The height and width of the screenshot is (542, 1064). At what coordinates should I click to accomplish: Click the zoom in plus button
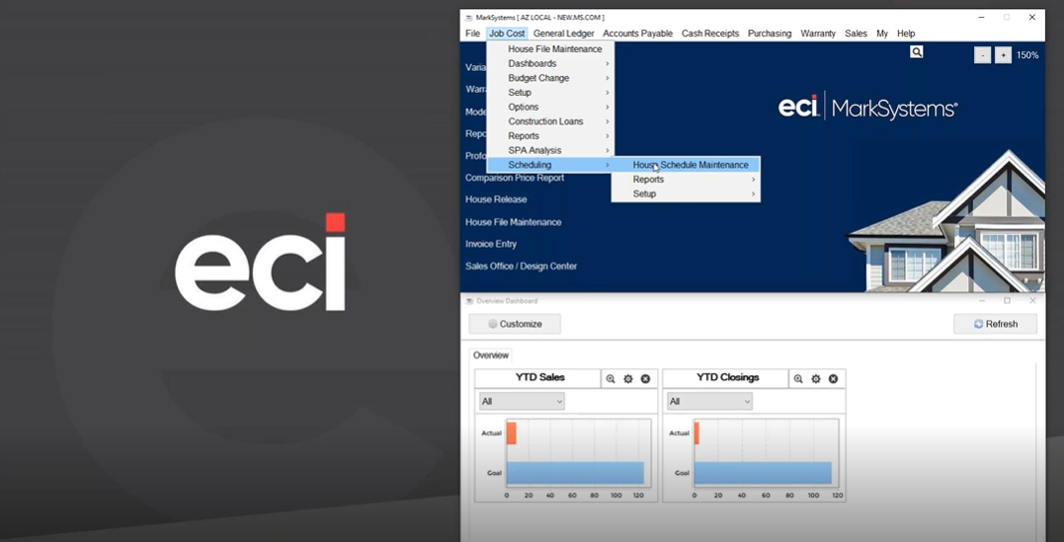pos(1003,55)
